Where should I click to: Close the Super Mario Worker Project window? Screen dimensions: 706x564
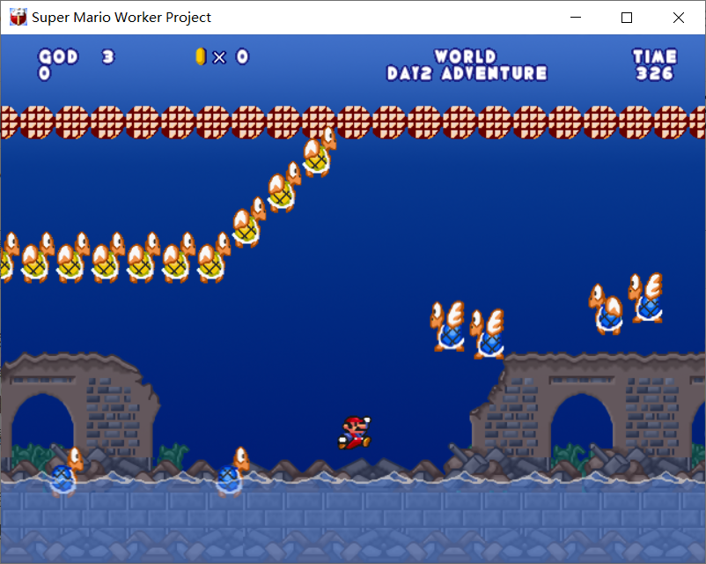[x=679, y=17]
